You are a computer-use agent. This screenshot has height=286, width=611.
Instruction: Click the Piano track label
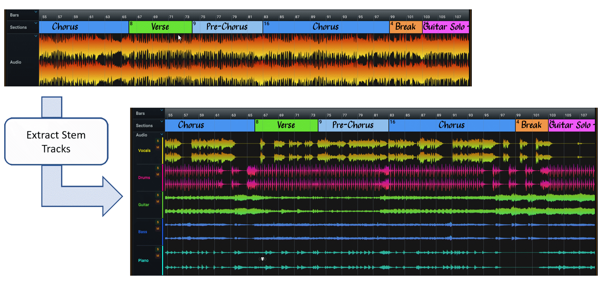tap(143, 261)
